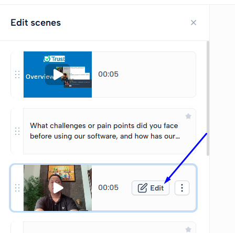Click star icon on challenges question card
Image resolution: width=235 pixels, height=233 pixels.
(x=188, y=116)
